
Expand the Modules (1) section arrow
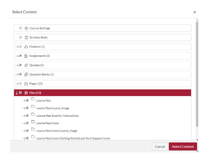[x=17, y=47]
